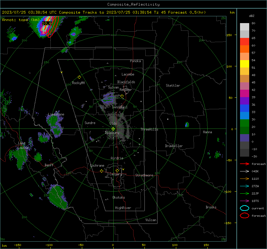Click the Cochrane city label
Viewport: 267px width, 249px height.
tap(97, 166)
